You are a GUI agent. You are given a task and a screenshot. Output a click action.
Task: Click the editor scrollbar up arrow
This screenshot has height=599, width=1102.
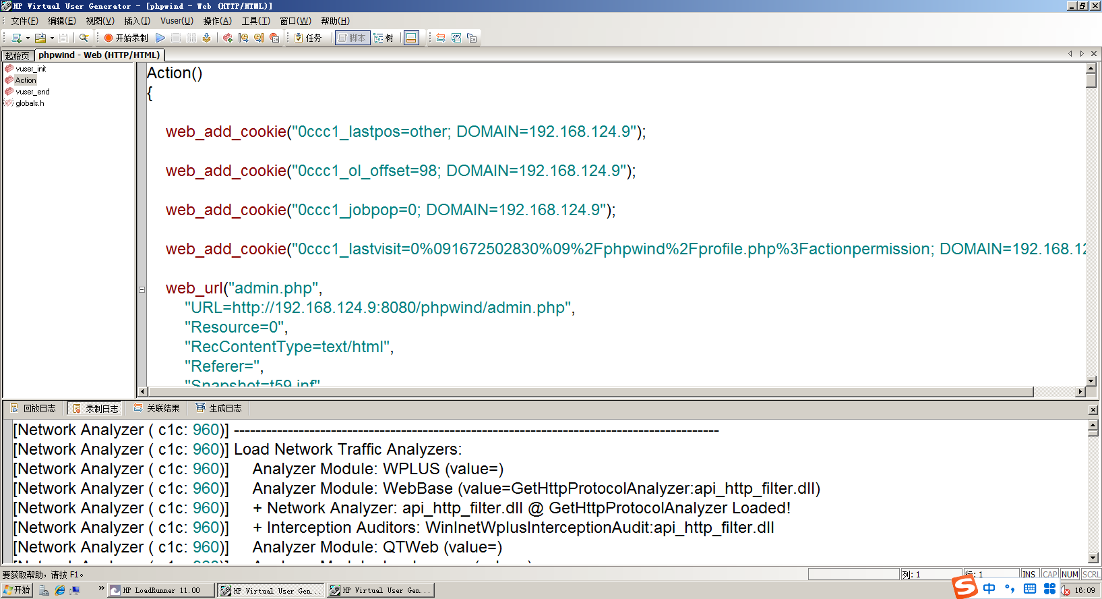coord(1091,68)
